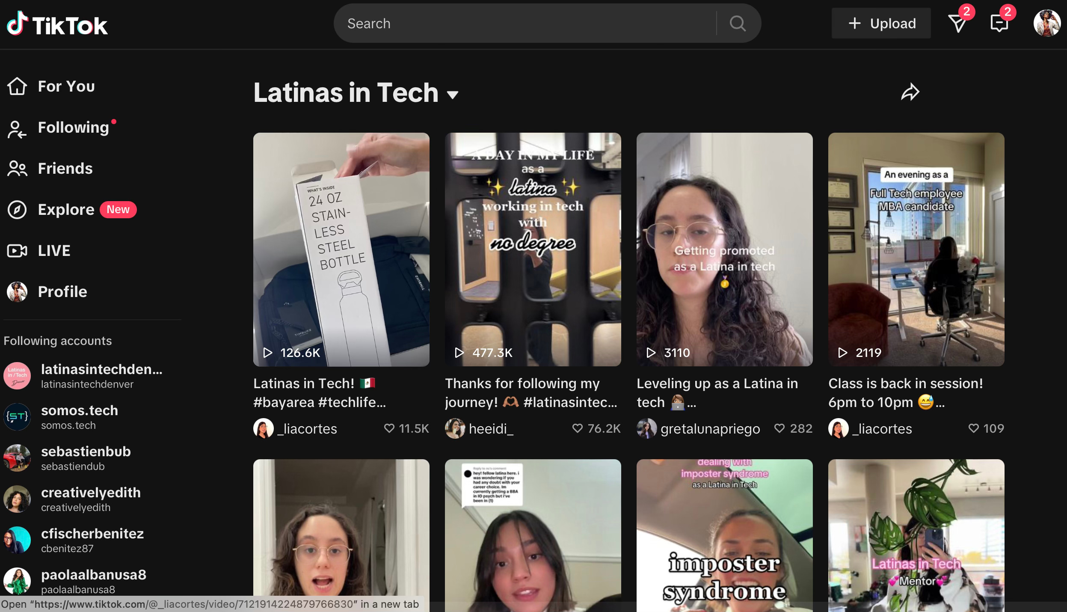Open the Profile page
This screenshot has width=1067, height=612.
62,291
